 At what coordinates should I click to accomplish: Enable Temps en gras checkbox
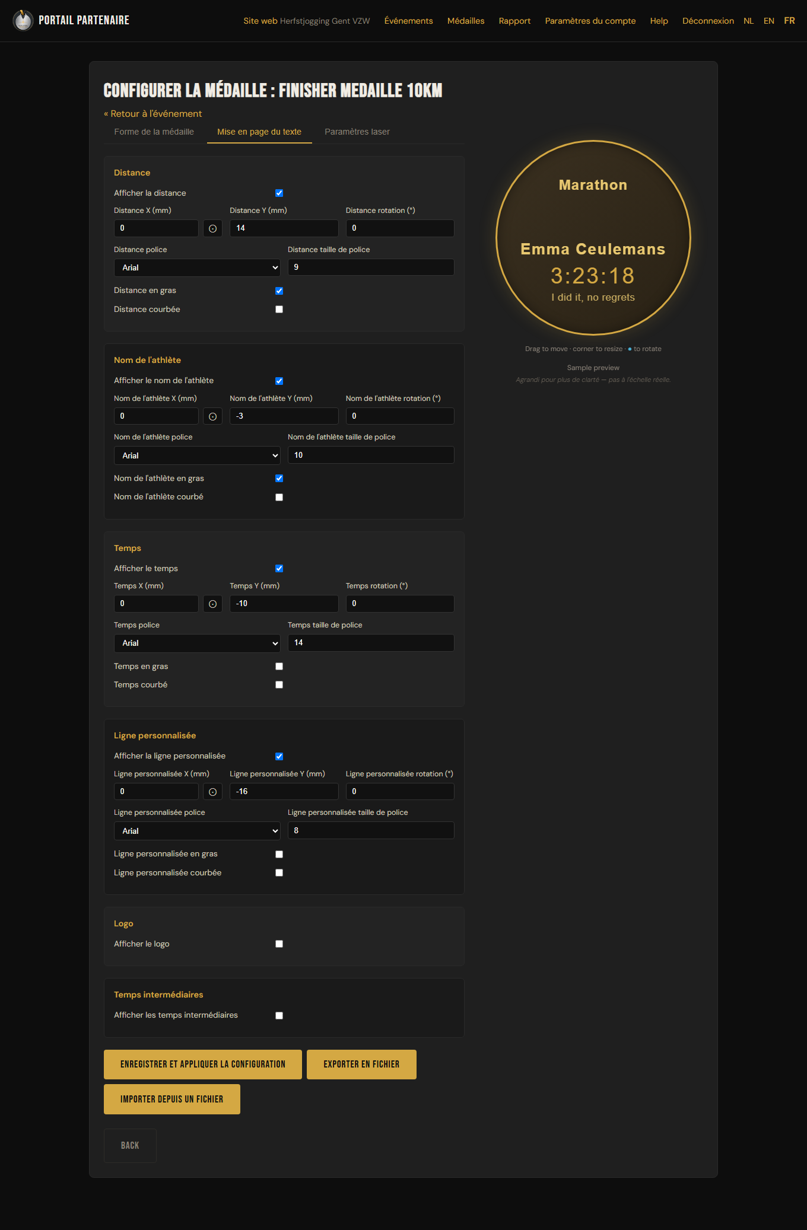(x=279, y=667)
